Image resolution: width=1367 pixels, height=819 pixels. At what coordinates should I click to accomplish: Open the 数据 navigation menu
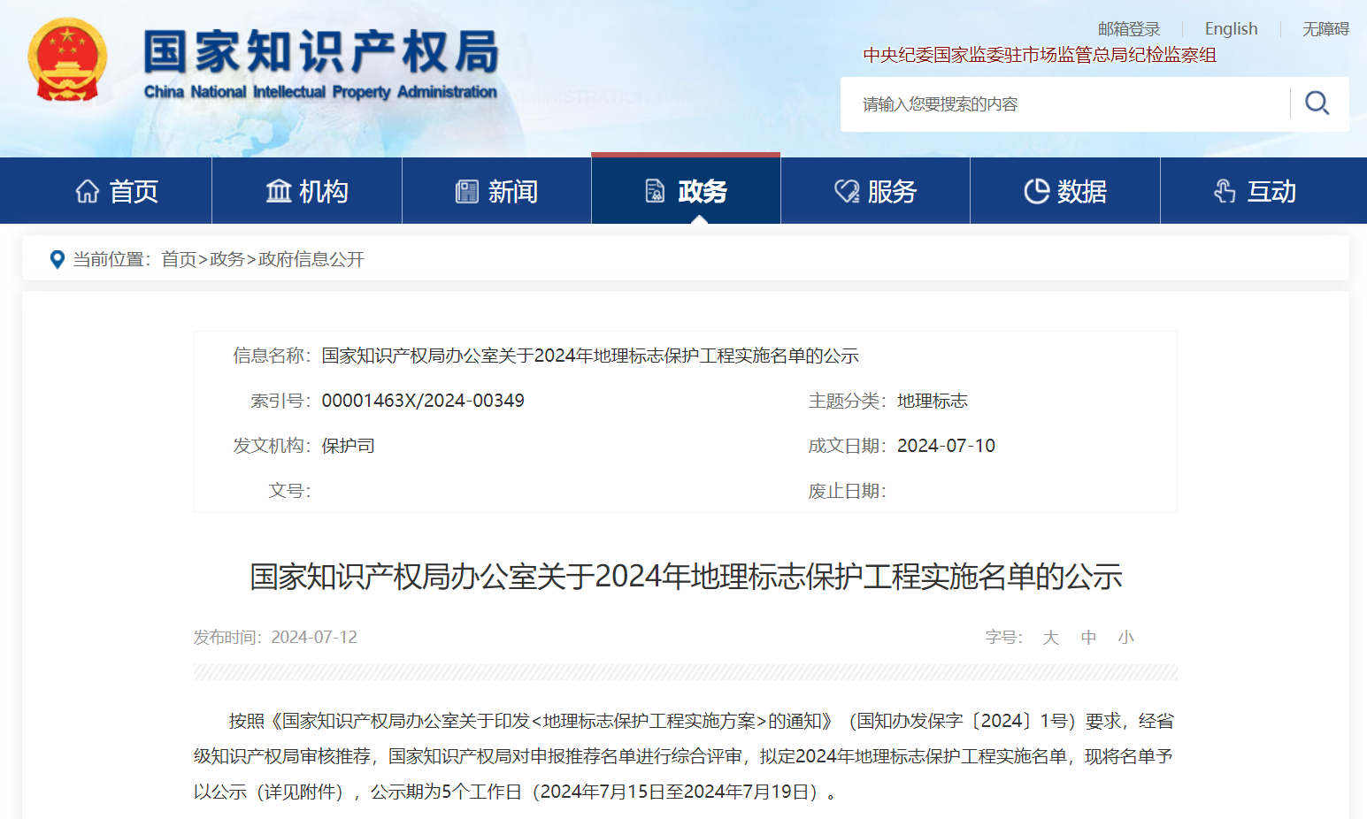(1081, 191)
